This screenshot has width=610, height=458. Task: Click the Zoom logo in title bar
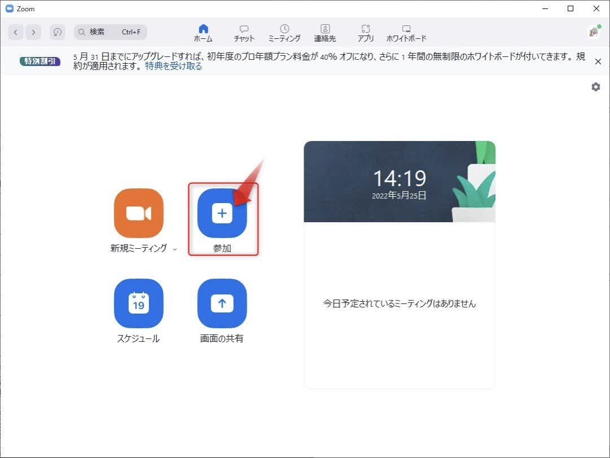pos(10,8)
